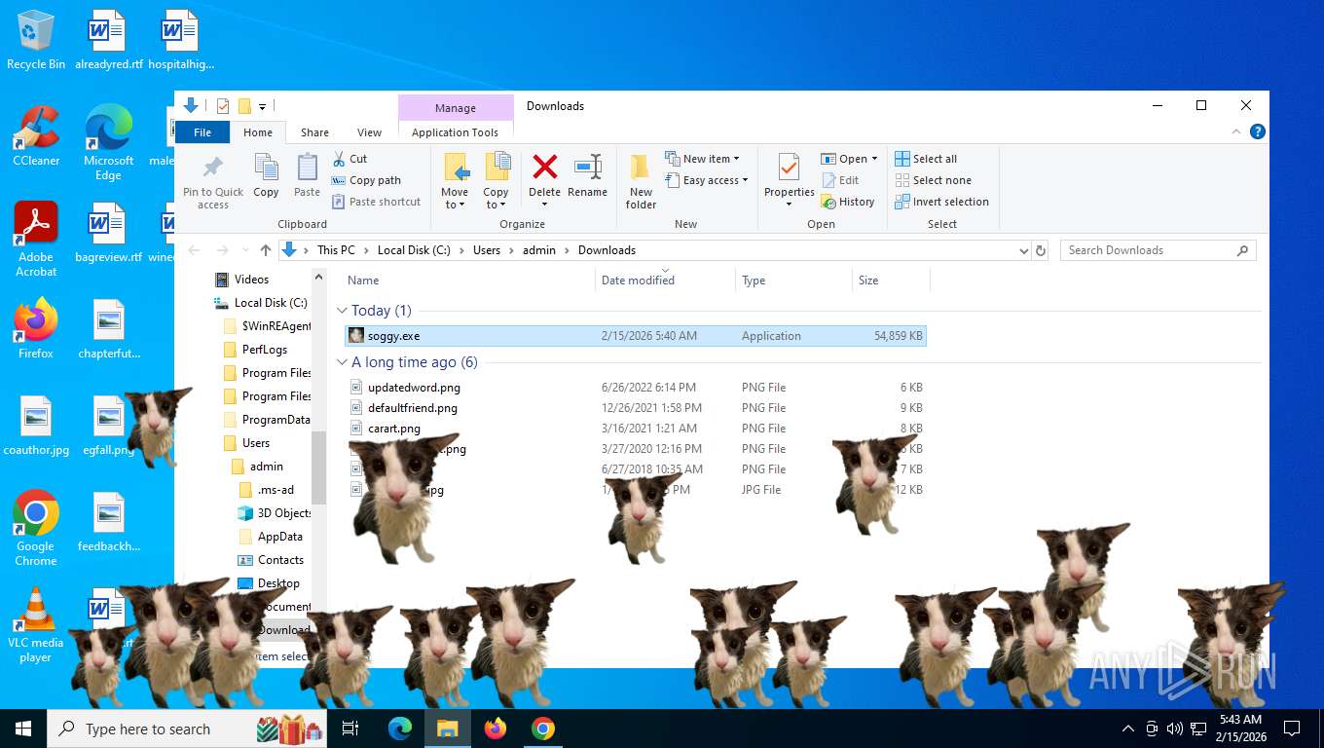Switch to the Share ribbon tab
The width and height of the screenshot is (1324, 748).
pos(314,132)
